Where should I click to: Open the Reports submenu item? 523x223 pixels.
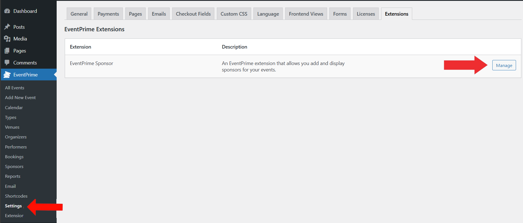[x=13, y=176]
